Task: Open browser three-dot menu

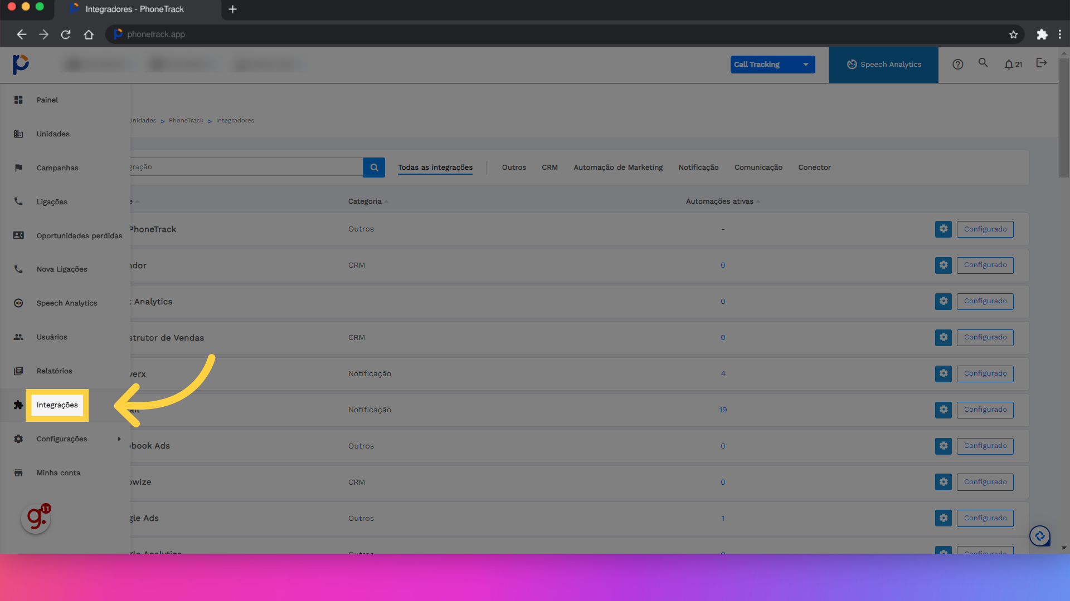Action: coord(1060,35)
